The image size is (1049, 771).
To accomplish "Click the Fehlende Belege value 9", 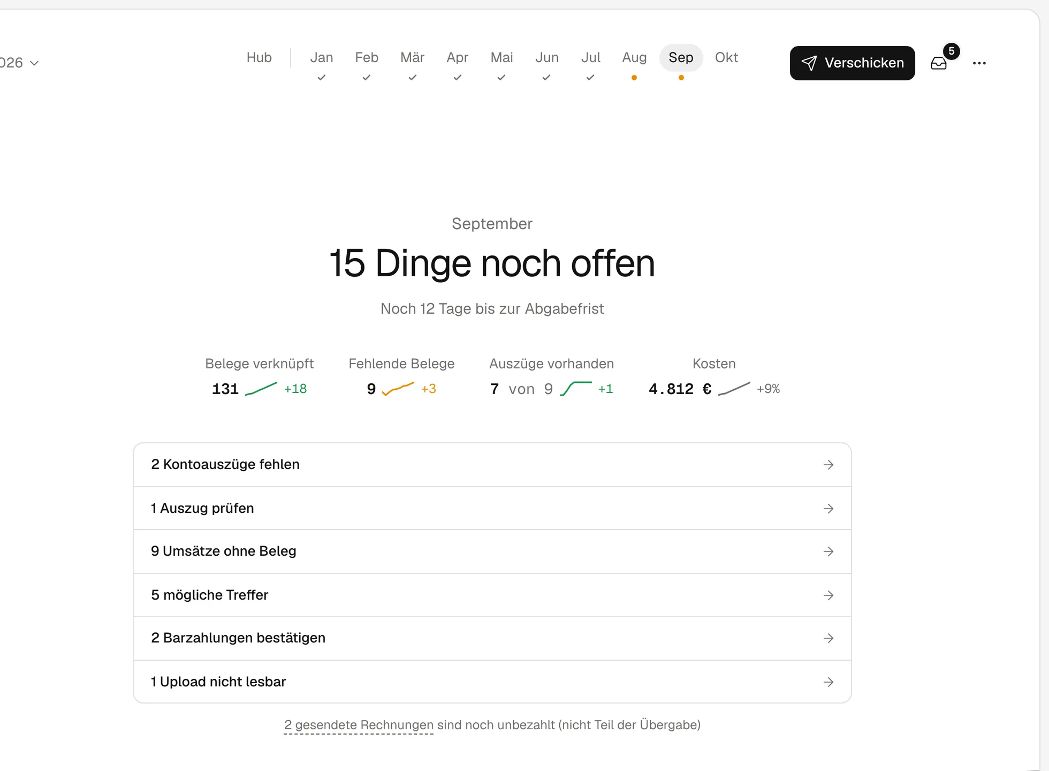I will tap(371, 389).
